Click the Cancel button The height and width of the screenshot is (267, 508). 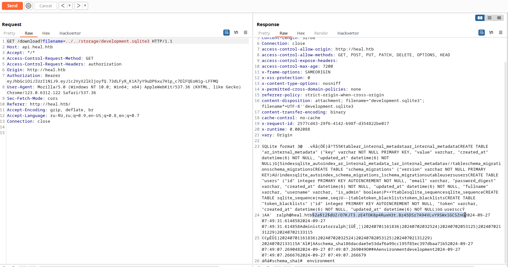point(45,6)
